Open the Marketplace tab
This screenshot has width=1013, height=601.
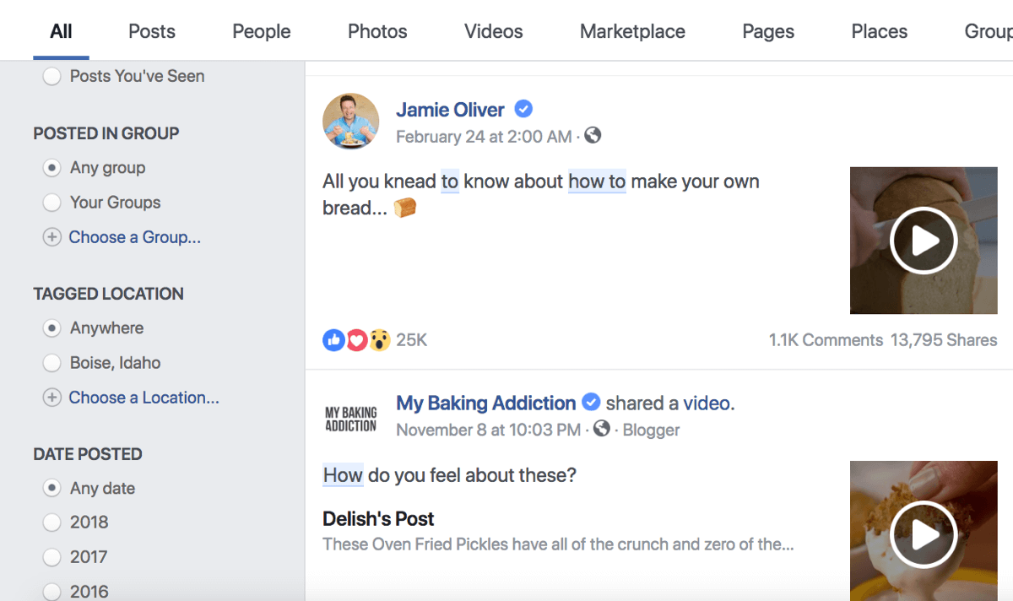pos(631,30)
